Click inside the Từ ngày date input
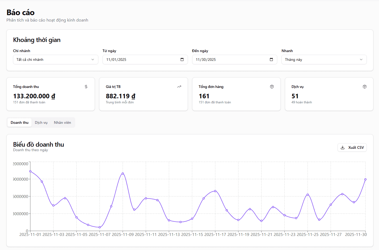 pyautogui.click(x=133, y=60)
